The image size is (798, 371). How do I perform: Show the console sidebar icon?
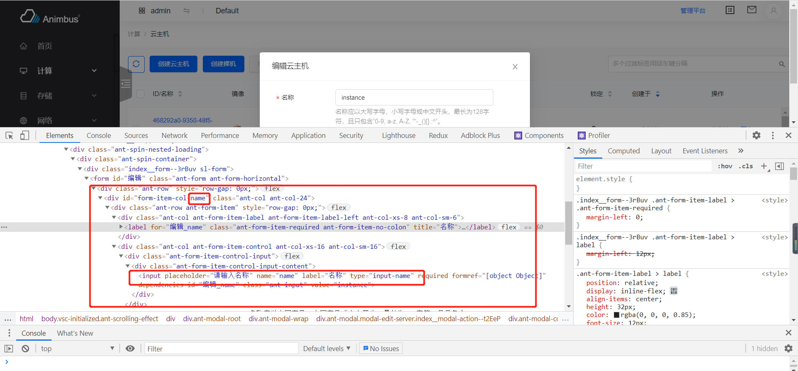click(9, 349)
